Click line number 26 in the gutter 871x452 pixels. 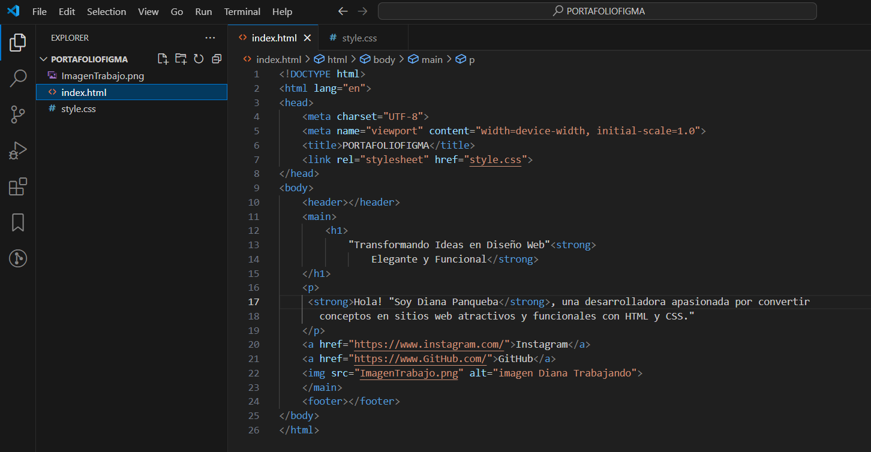click(x=254, y=430)
